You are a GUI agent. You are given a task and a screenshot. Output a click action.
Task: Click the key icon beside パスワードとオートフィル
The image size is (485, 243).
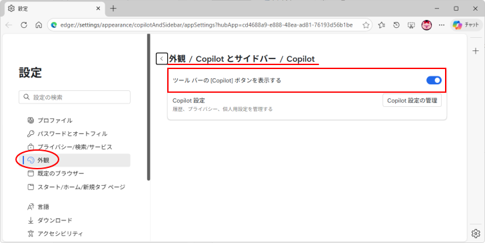31,133
